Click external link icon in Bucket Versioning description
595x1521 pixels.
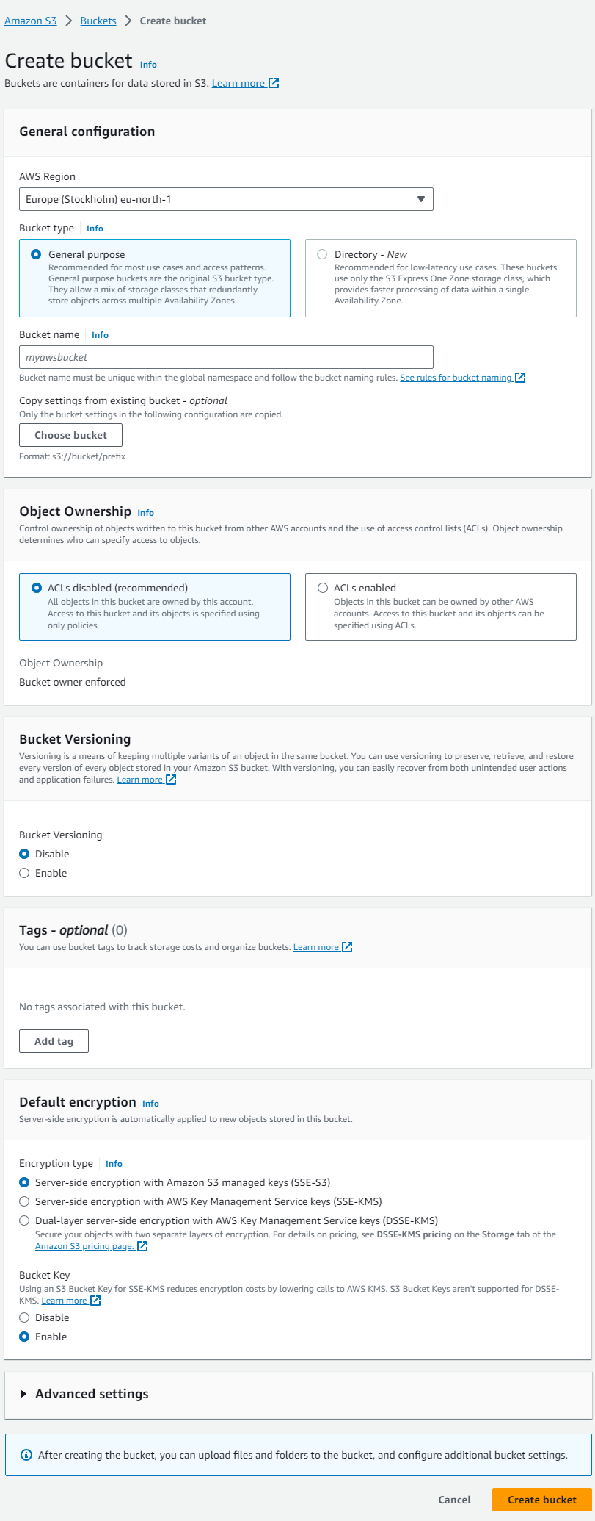pos(171,780)
